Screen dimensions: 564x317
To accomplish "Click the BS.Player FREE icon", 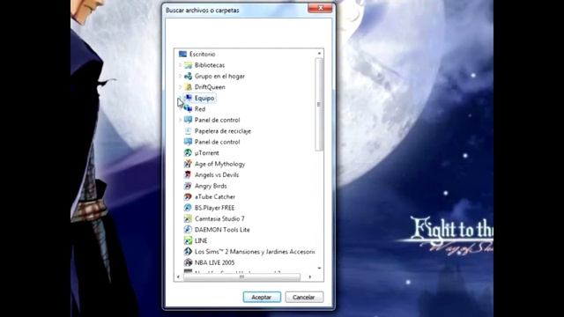I will 188,208.
